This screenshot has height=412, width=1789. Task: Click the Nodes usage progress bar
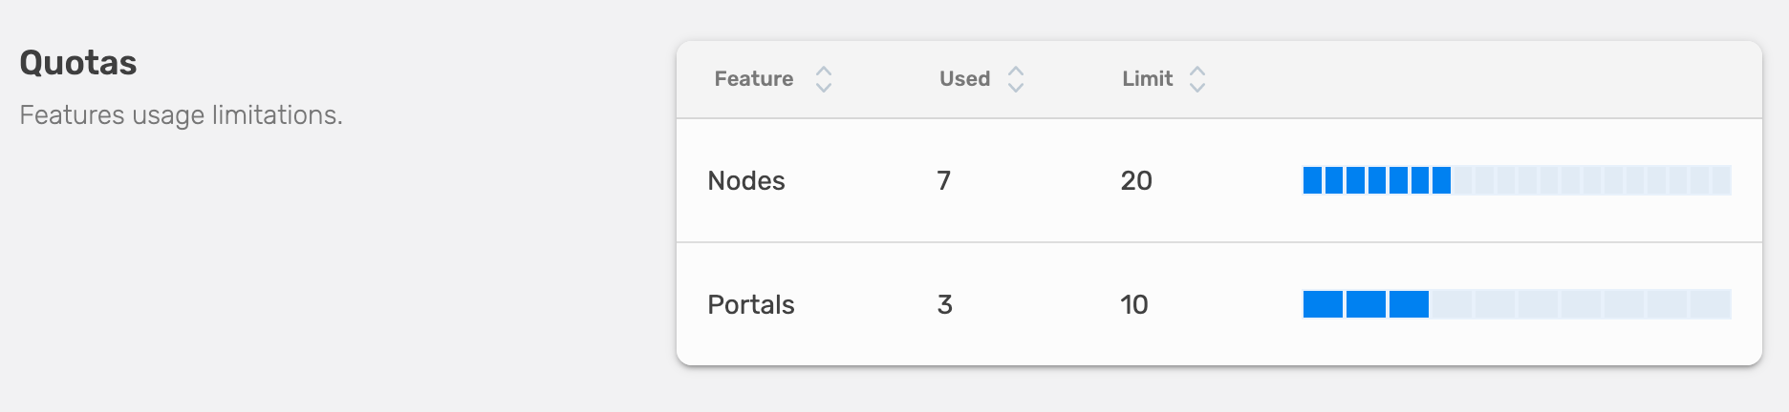coord(1517,180)
